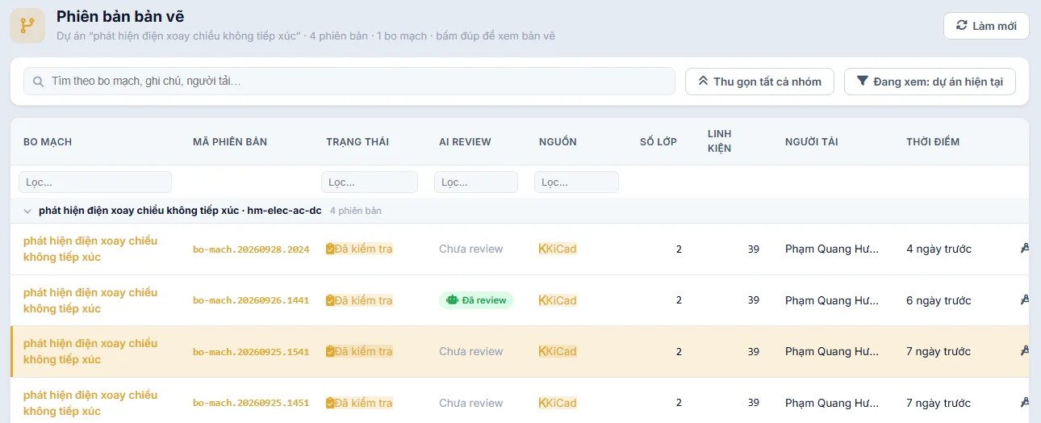This screenshot has width=1041, height=423.
Task: Sort by the Nguồn column header
Action: (x=558, y=142)
